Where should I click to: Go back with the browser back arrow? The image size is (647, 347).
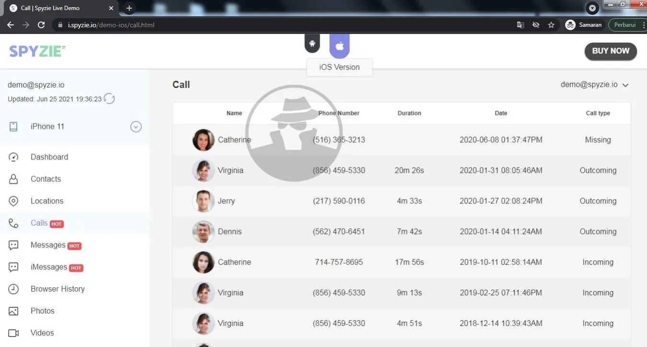11,25
